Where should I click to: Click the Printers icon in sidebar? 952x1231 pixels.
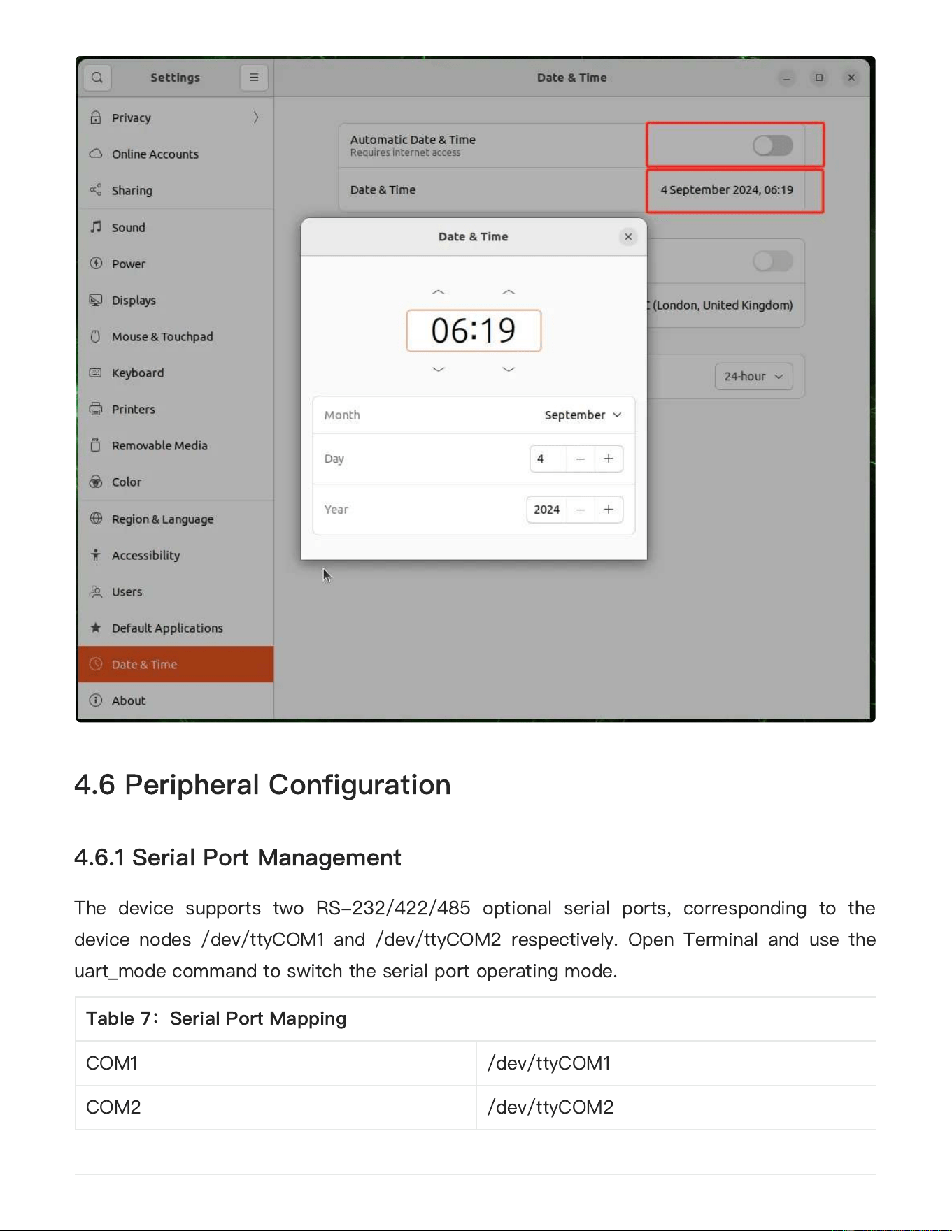[96, 409]
